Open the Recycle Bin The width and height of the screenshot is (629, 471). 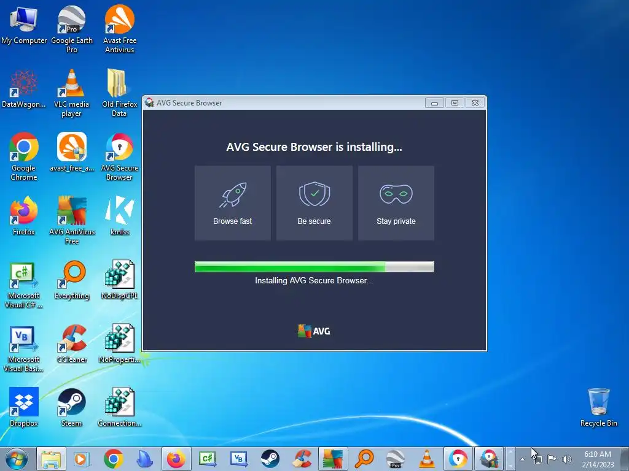click(x=598, y=407)
